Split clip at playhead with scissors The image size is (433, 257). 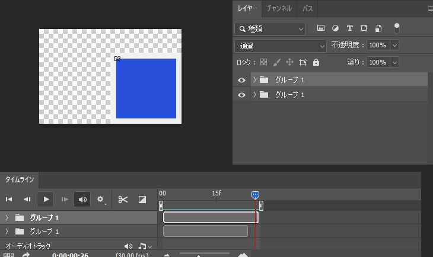pos(123,200)
